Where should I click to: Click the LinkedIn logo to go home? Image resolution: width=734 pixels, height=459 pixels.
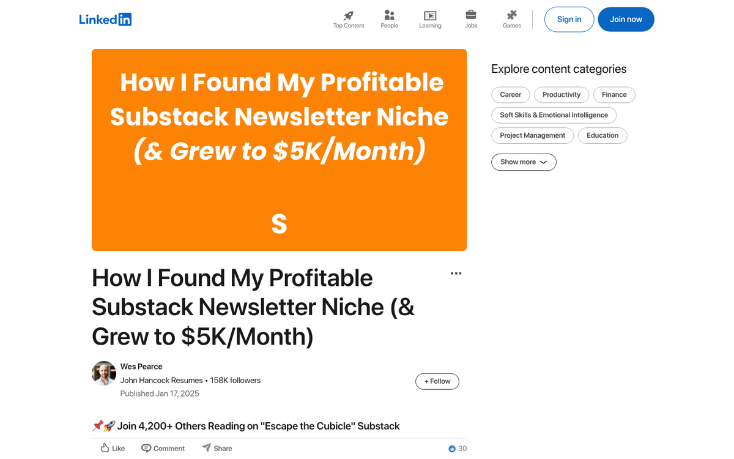105,19
